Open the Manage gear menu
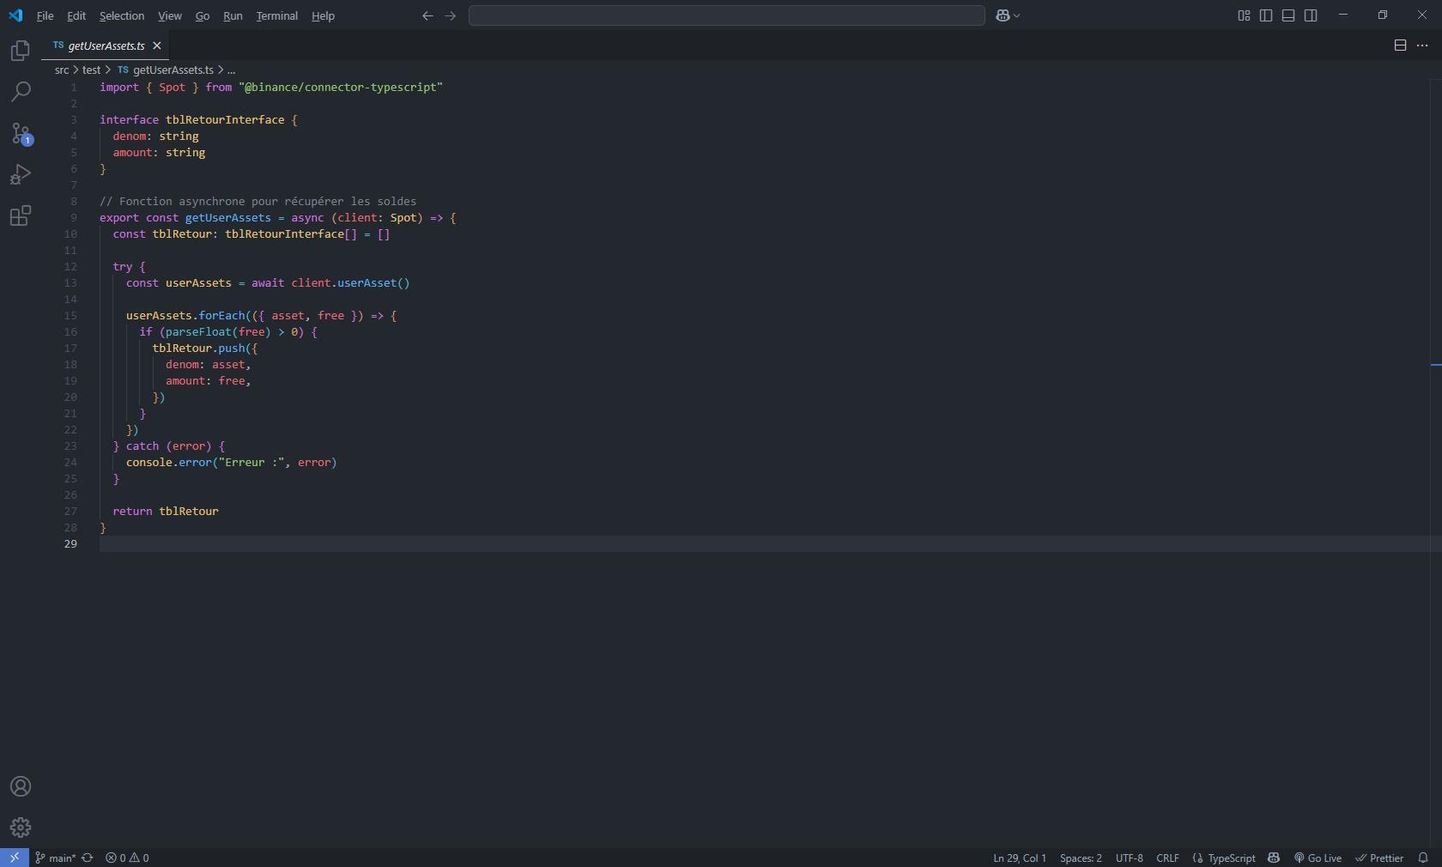Image resolution: width=1442 pixels, height=867 pixels. click(21, 828)
